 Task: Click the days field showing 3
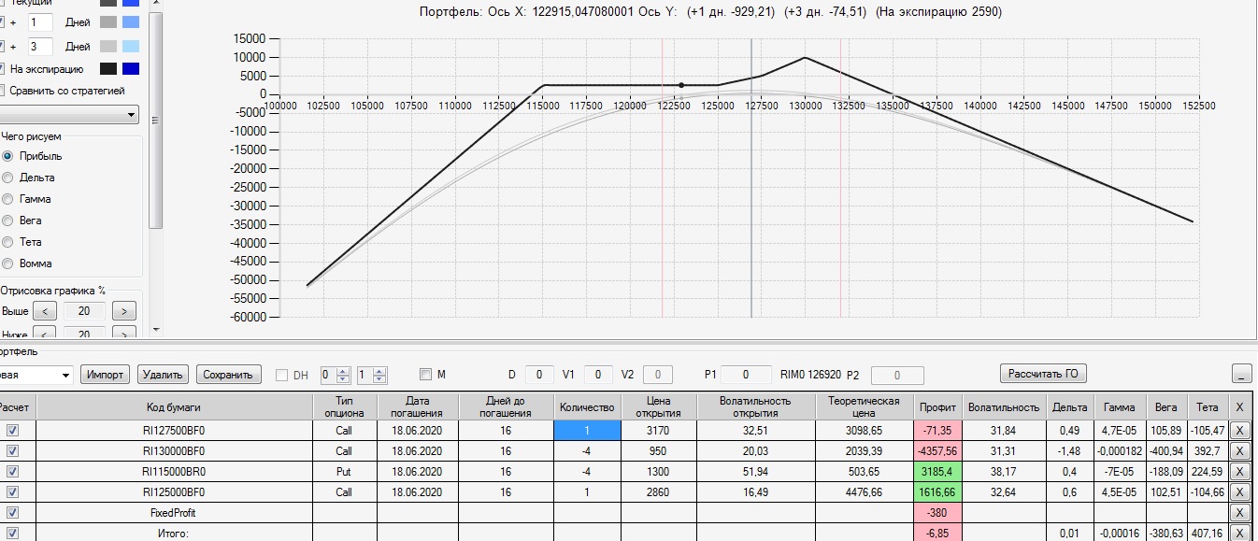[x=39, y=46]
